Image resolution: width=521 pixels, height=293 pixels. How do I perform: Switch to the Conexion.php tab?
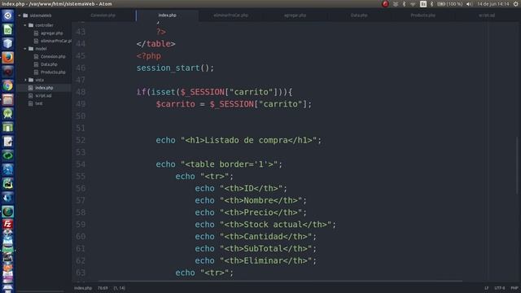103,15
